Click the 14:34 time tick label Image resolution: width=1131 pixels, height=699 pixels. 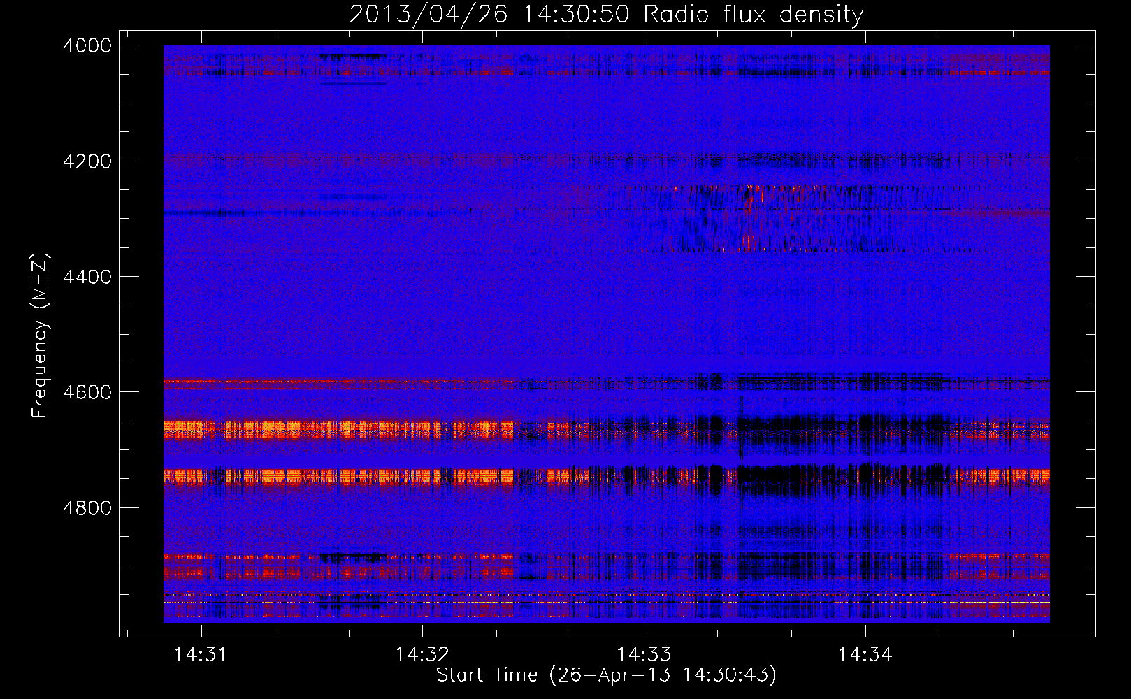click(x=865, y=654)
